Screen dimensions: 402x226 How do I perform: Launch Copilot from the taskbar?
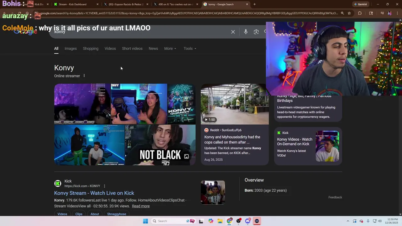pyautogui.click(x=211, y=221)
